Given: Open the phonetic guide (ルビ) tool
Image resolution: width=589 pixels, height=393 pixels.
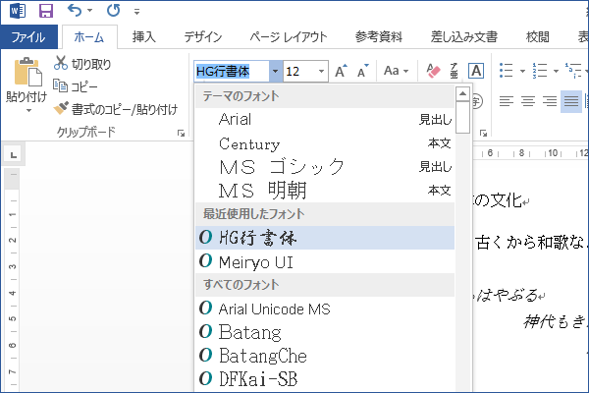Looking at the screenshot, I should (454, 71).
